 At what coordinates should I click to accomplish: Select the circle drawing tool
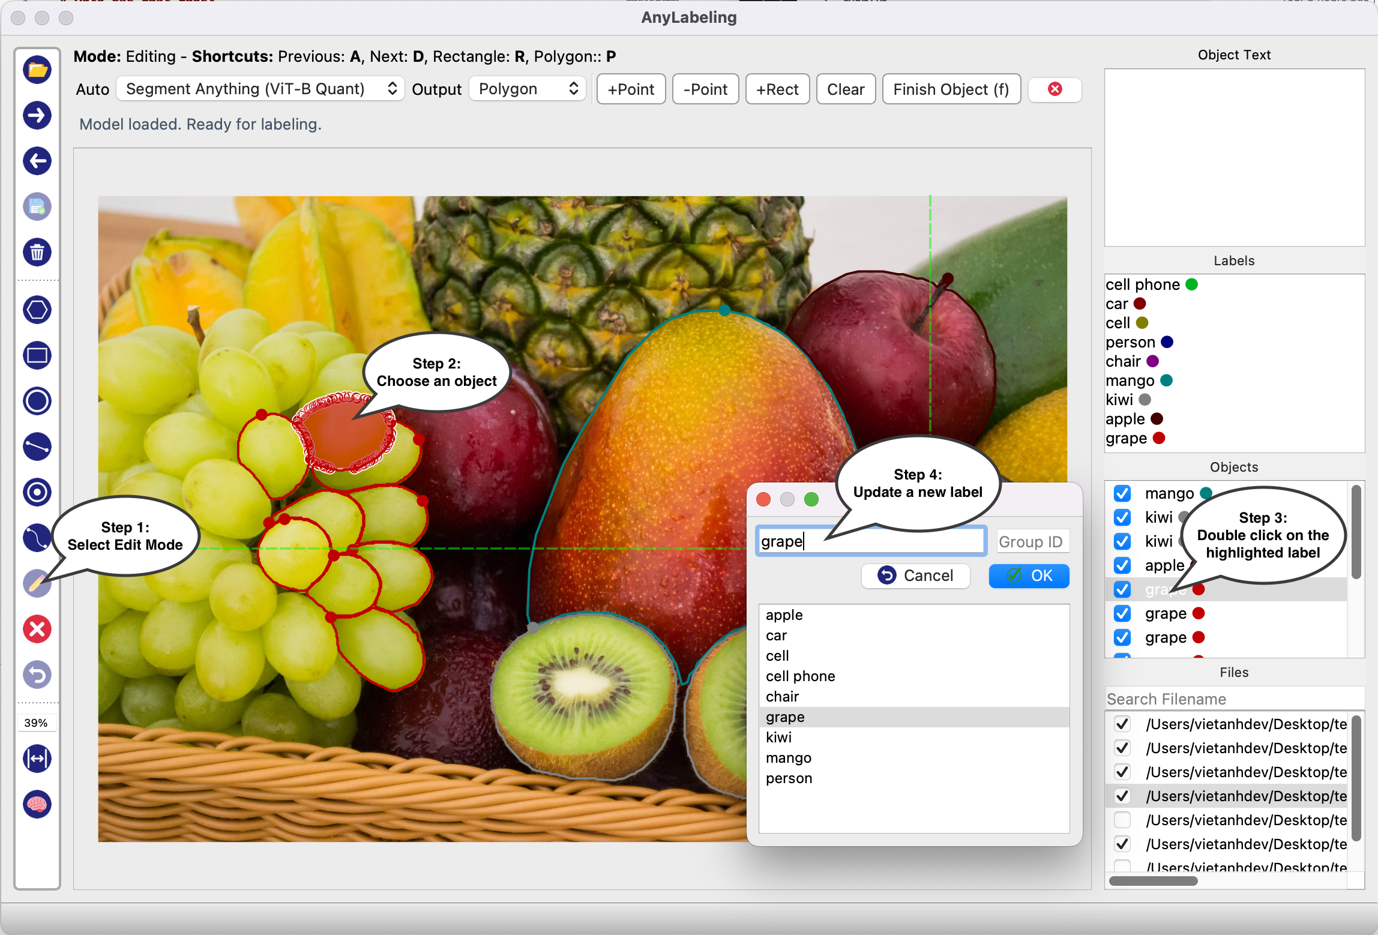(x=37, y=401)
